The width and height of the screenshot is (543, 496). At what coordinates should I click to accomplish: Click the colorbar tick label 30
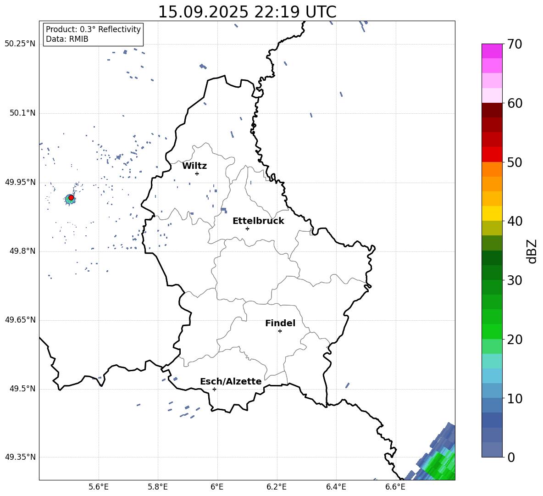coord(515,280)
